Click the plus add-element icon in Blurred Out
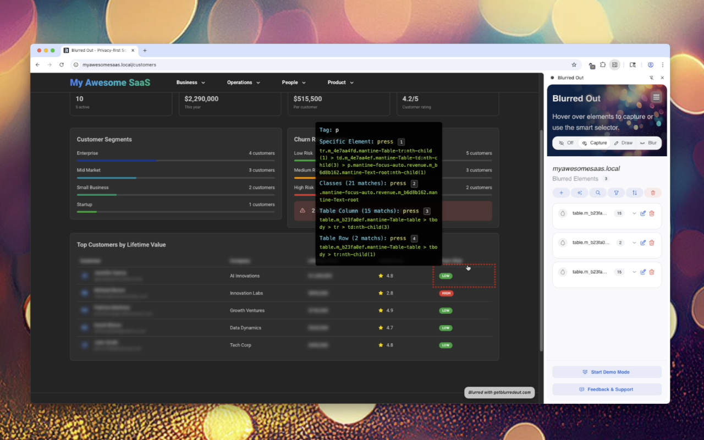Image resolution: width=704 pixels, height=440 pixels. click(561, 193)
